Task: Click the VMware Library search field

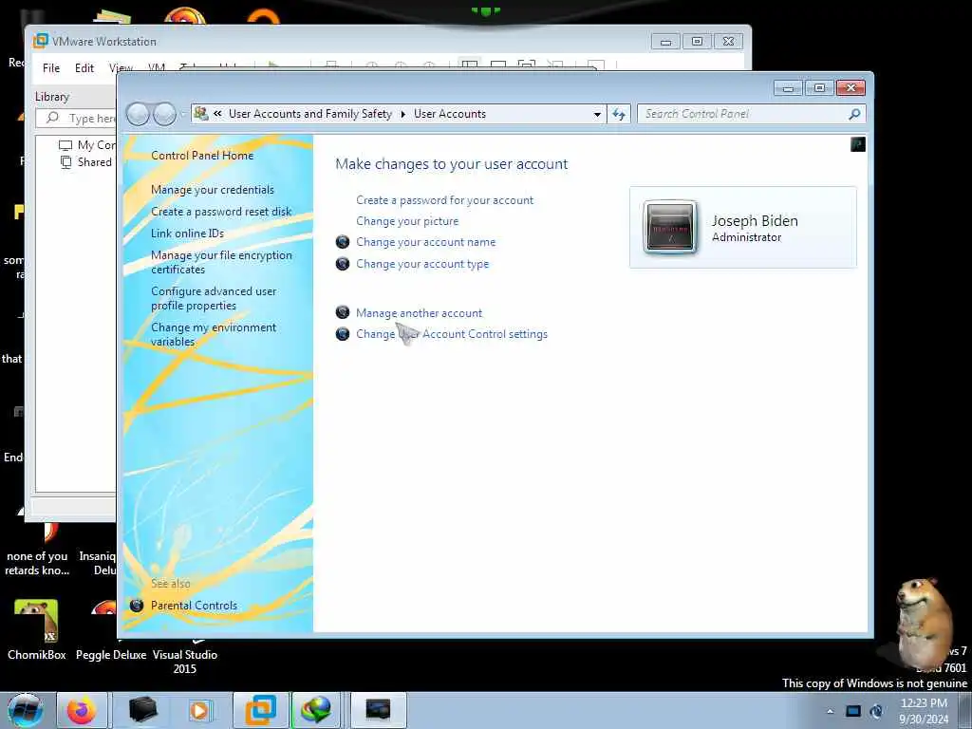Action: tap(76, 118)
